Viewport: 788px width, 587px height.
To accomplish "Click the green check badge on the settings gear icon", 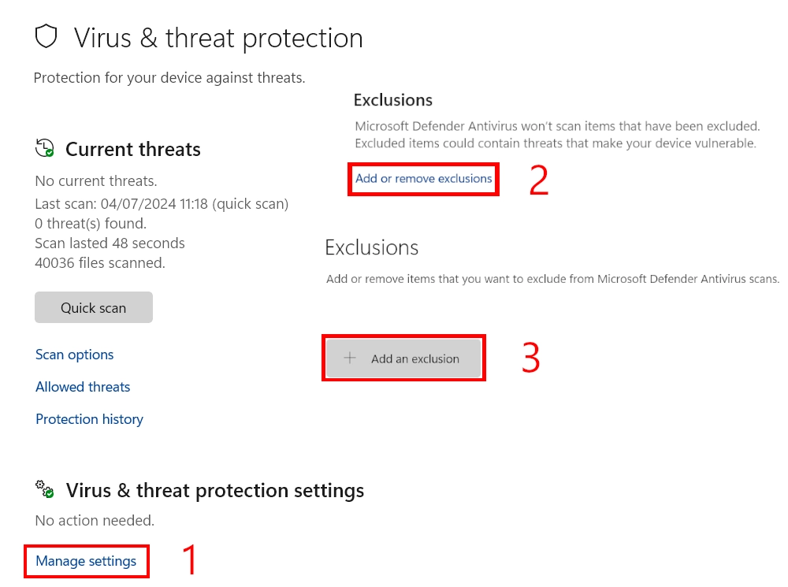I will (48, 495).
